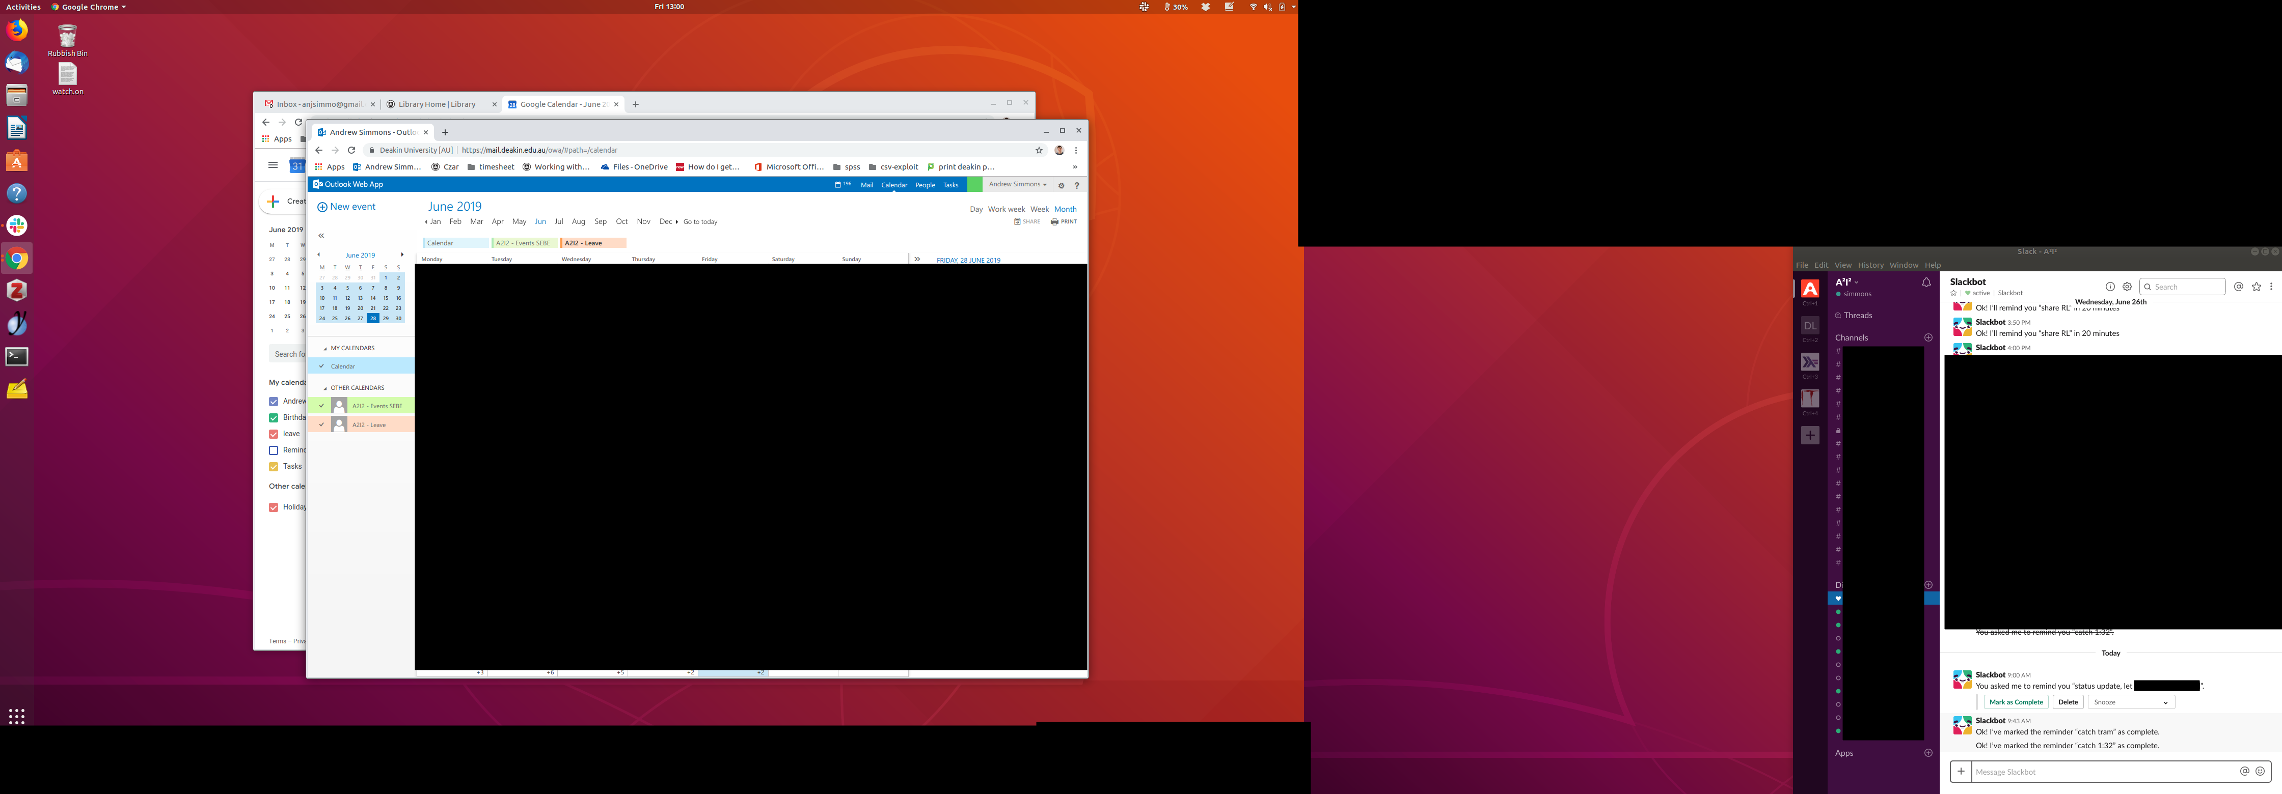Toggle the Google Calendar Reminders checkbox
2282x794 pixels.
click(274, 450)
